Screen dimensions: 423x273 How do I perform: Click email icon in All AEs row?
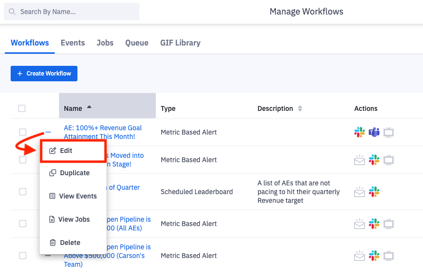pyautogui.click(x=360, y=224)
